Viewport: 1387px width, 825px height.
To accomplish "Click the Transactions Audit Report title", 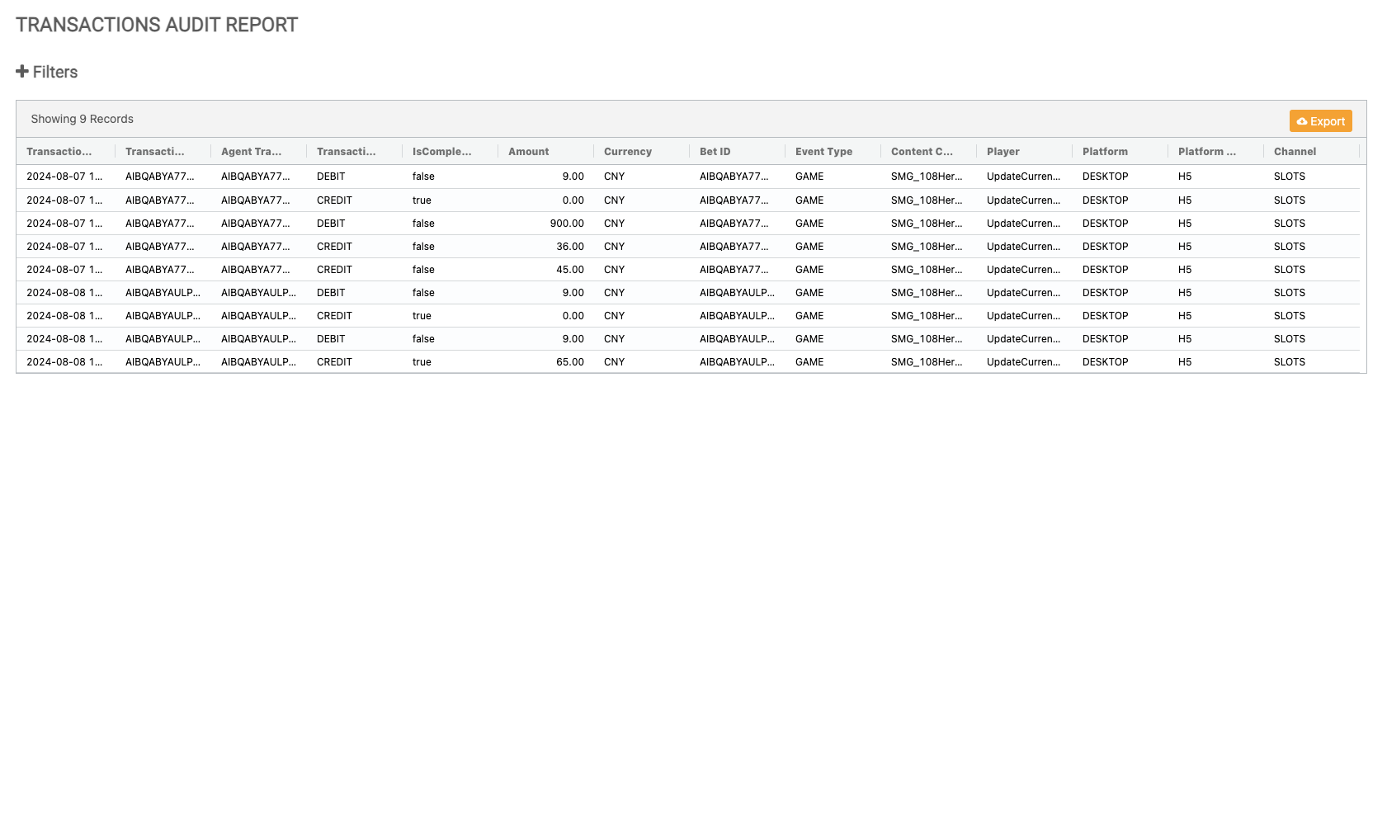I will pos(157,25).
